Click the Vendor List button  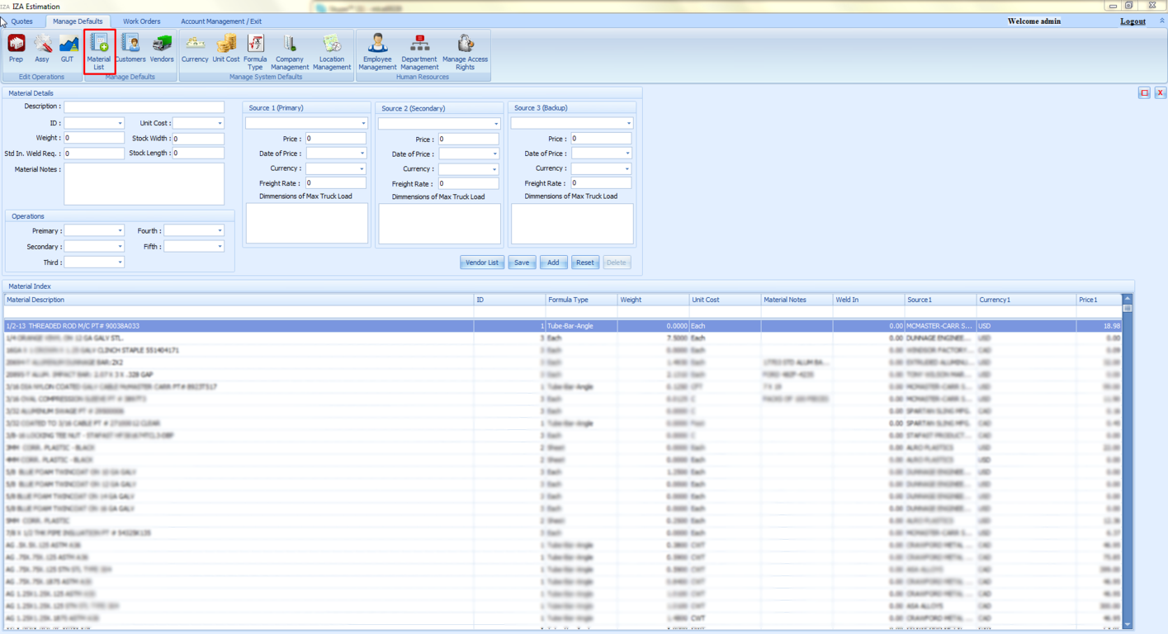pos(482,263)
